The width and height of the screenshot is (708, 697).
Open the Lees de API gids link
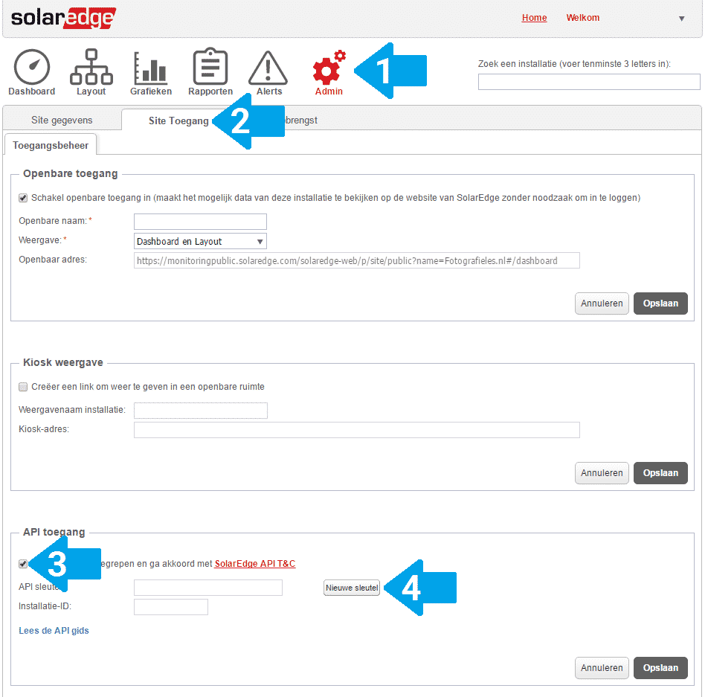point(54,631)
